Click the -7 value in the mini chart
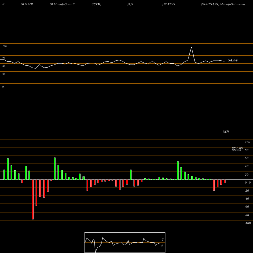The width and height of the screenshot is (253, 253). click(162, 240)
